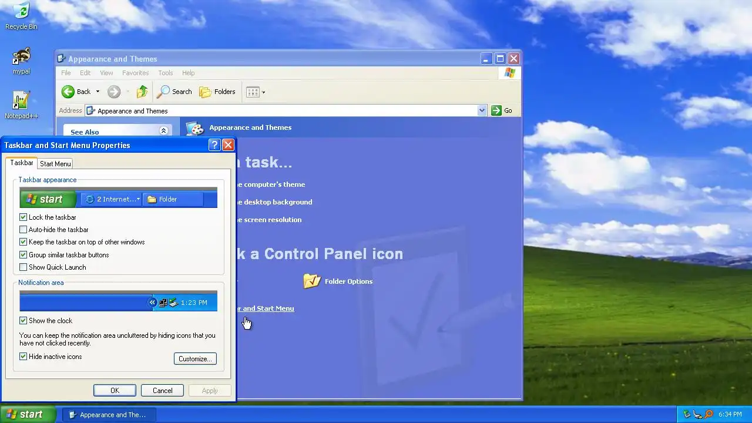Screen dimensions: 752x423
Task: Click the first system tray icon
Action: (x=686, y=414)
